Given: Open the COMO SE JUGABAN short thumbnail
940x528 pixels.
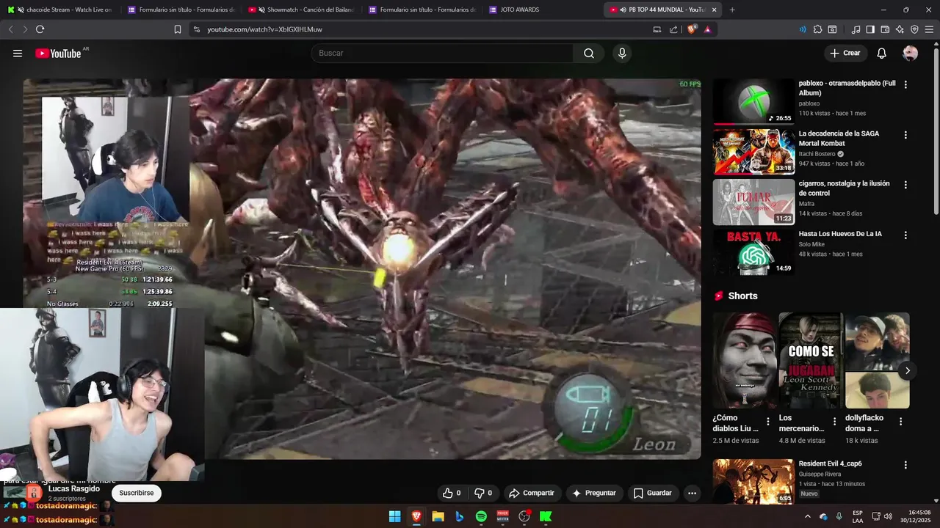Looking at the screenshot, I should (x=811, y=360).
